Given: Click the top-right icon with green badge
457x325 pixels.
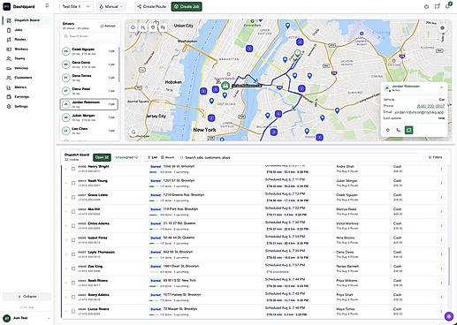Looking at the screenshot, I should [x=448, y=6].
